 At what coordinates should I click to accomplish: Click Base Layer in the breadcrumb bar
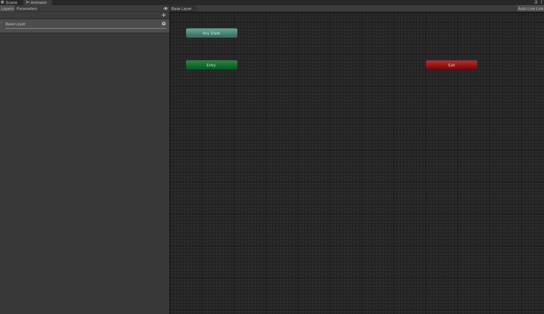181,9
